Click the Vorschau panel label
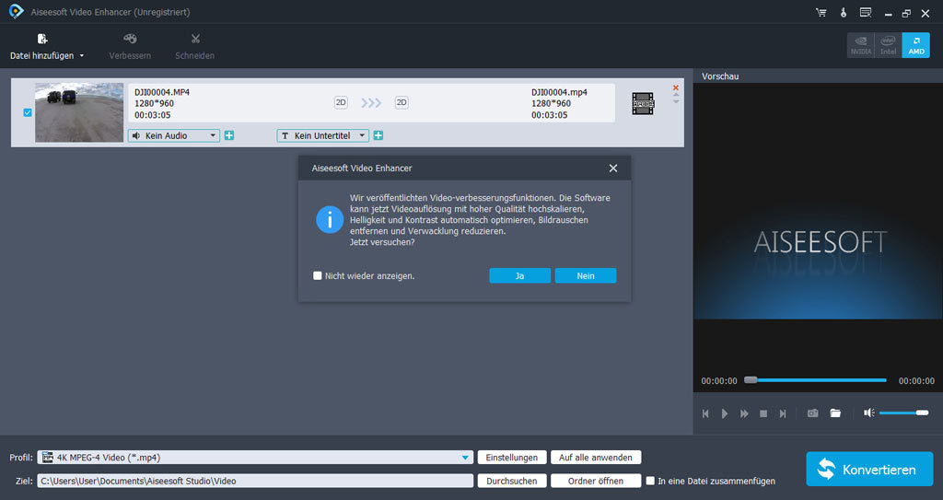 click(720, 76)
